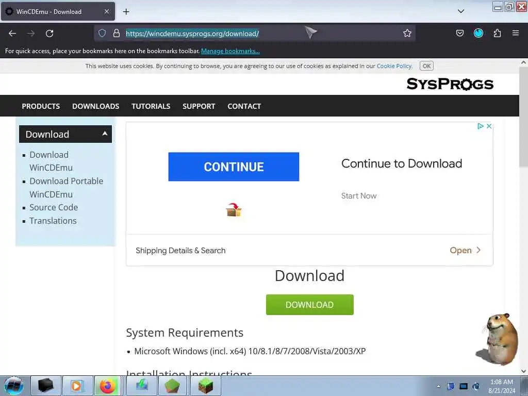528x396 pixels.
Task: Open the taskbar clock showing 1:08 AM
Action: (x=502, y=386)
